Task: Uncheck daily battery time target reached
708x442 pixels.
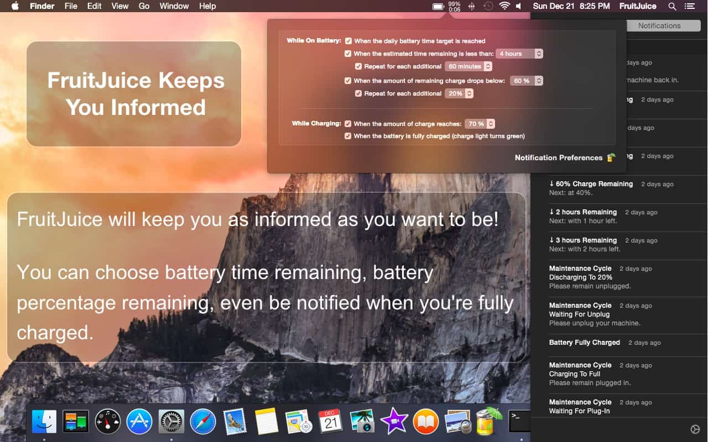Action: pyautogui.click(x=348, y=41)
